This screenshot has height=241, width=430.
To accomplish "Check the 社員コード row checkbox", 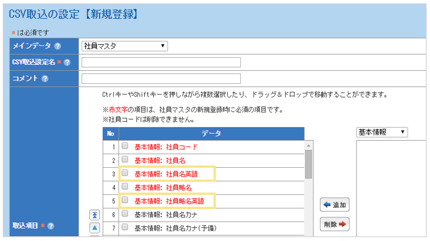I will point(125,146).
